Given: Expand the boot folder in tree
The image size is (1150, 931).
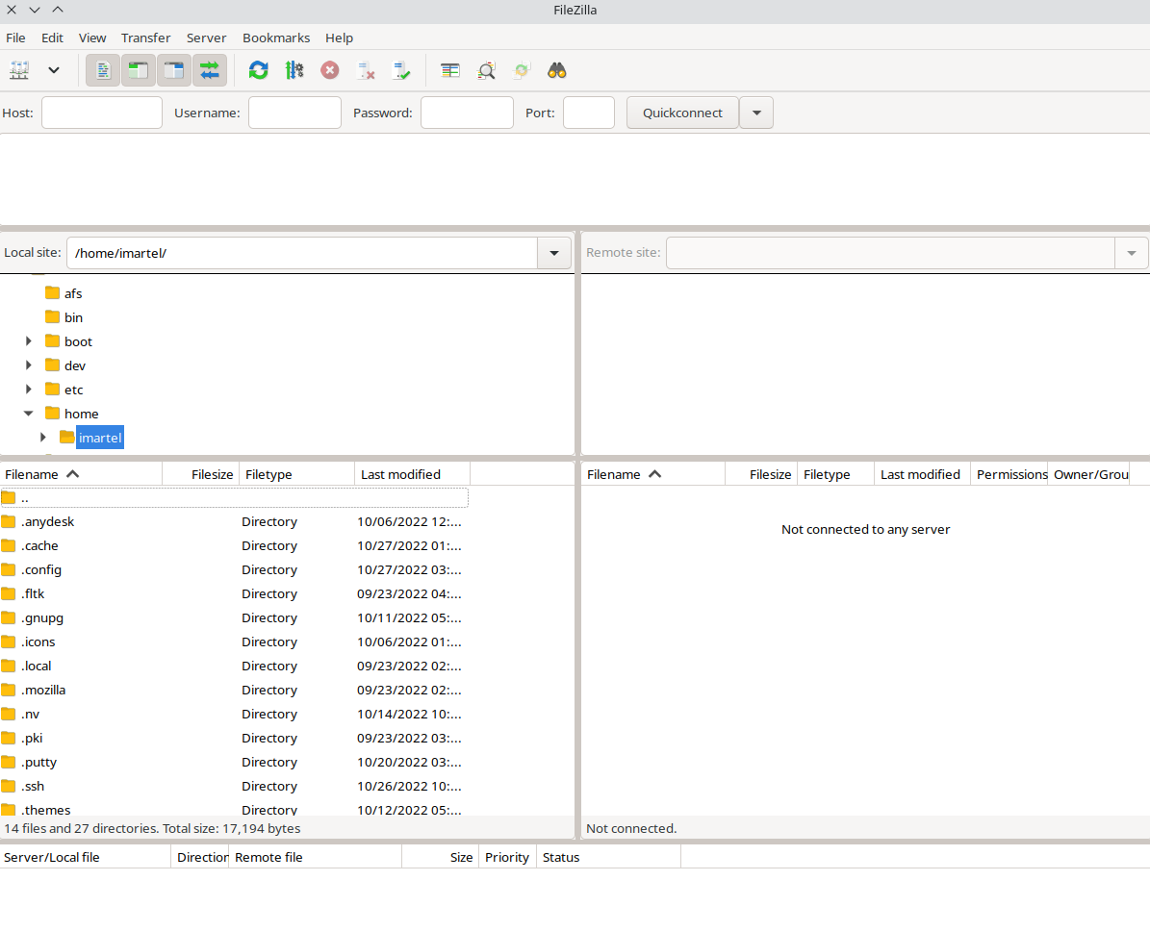Looking at the screenshot, I should (29, 341).
